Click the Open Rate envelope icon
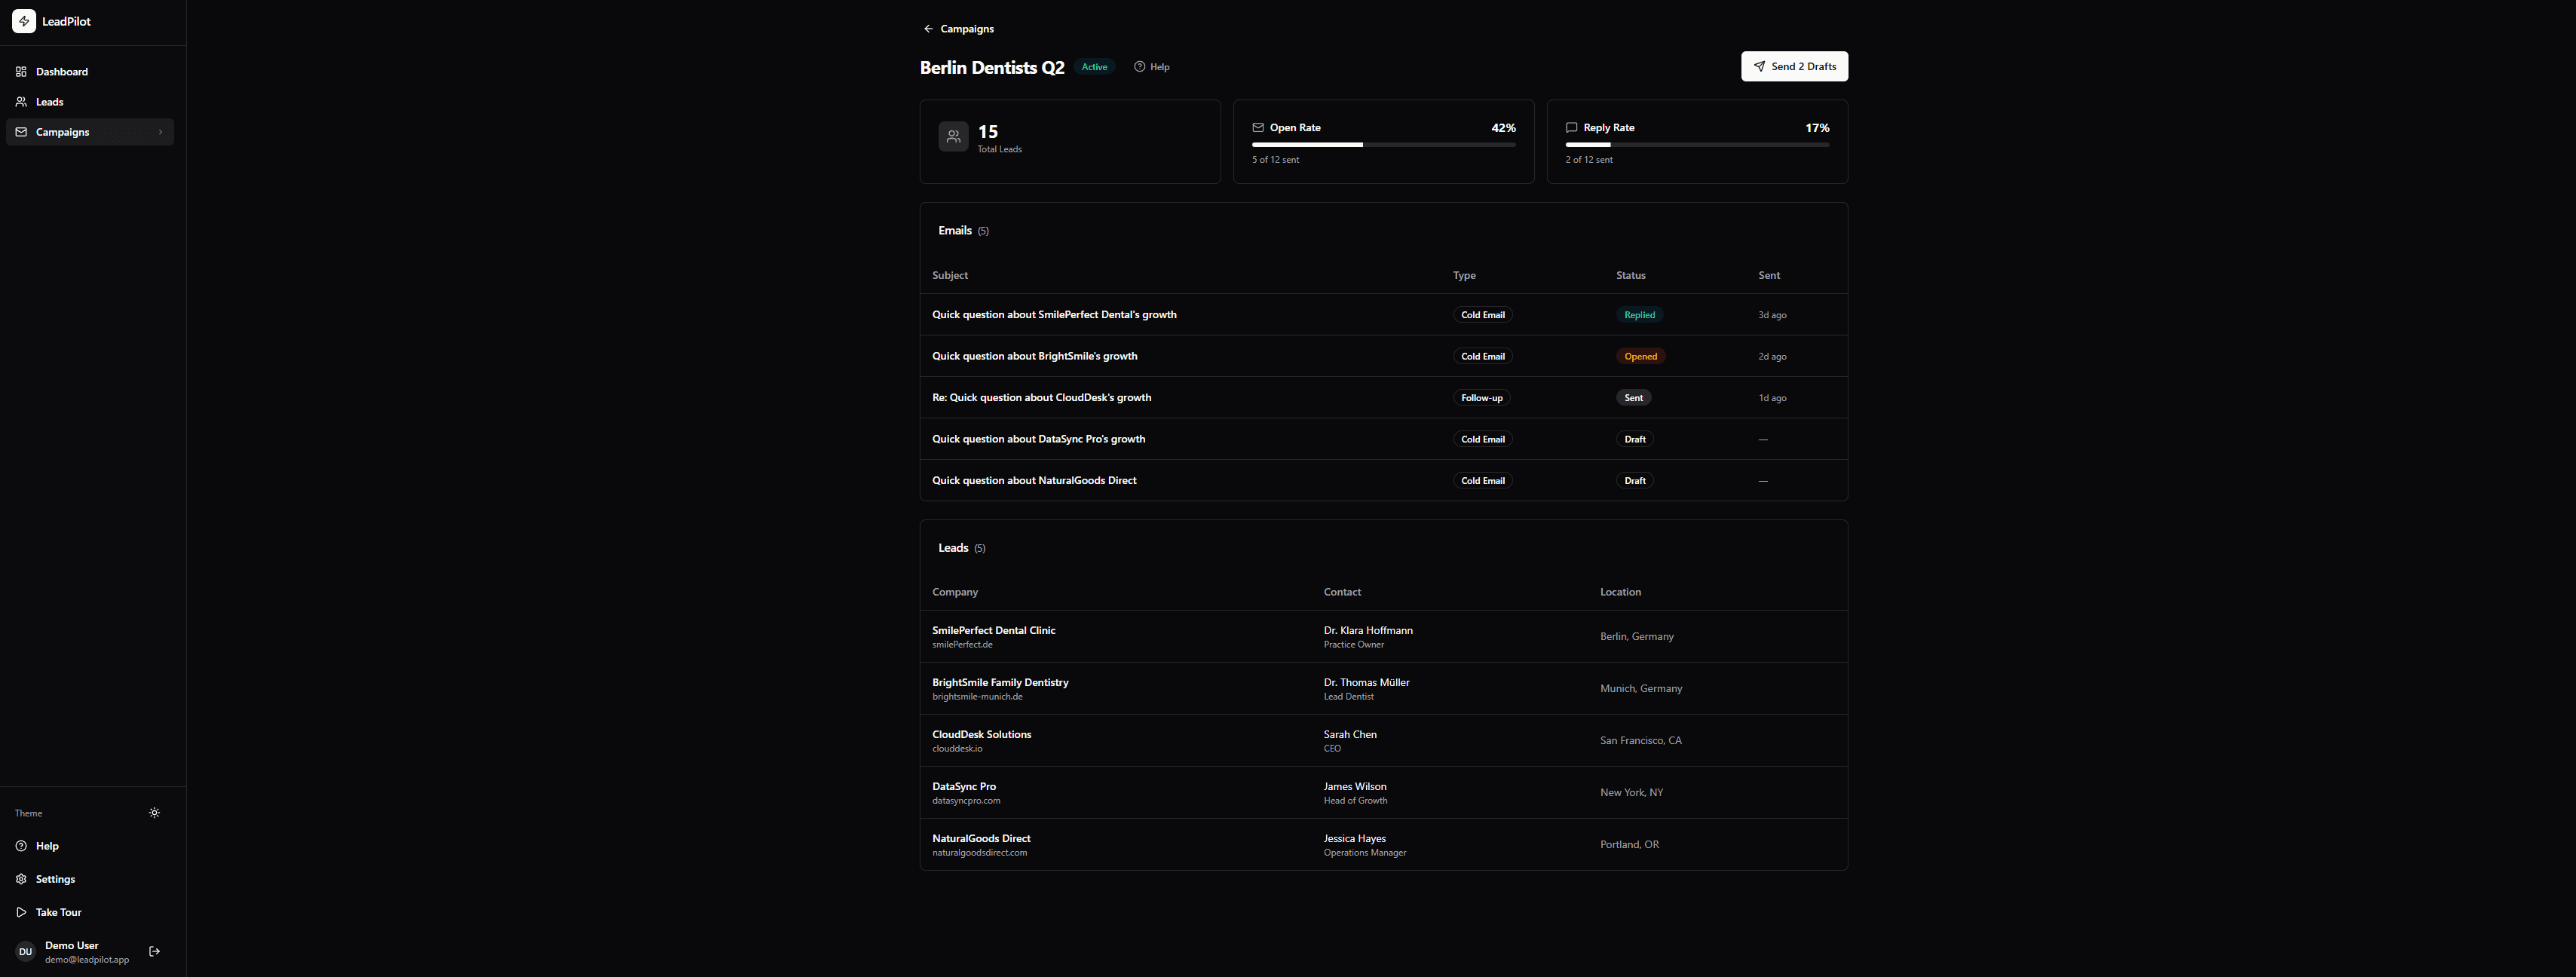 (1258, 128)
